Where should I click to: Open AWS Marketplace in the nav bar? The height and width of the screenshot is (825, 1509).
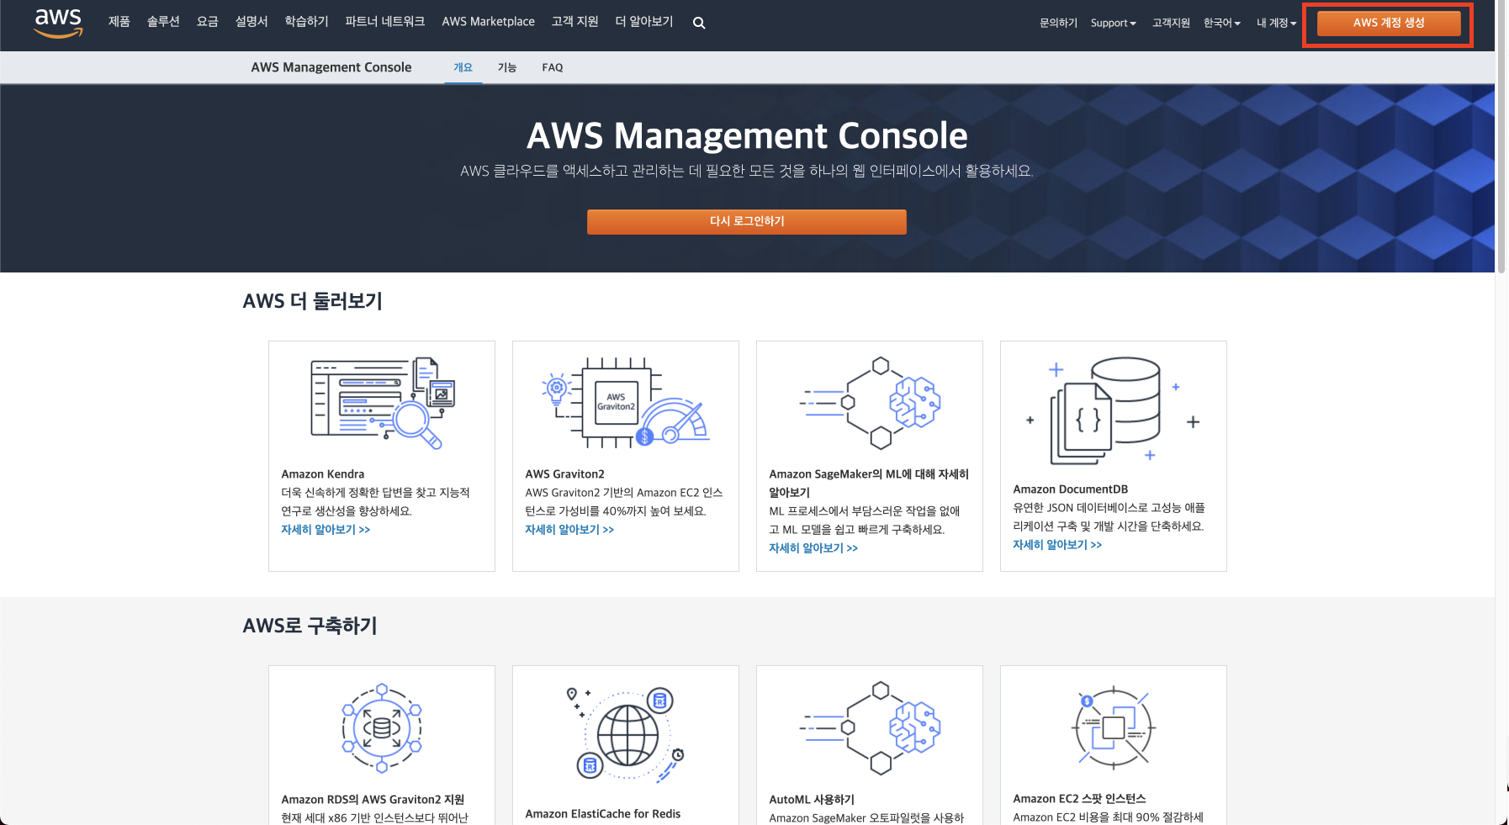tap(489, 22)
